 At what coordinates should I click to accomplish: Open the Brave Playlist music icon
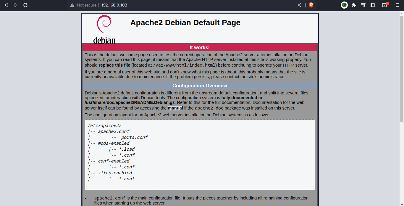363,5
